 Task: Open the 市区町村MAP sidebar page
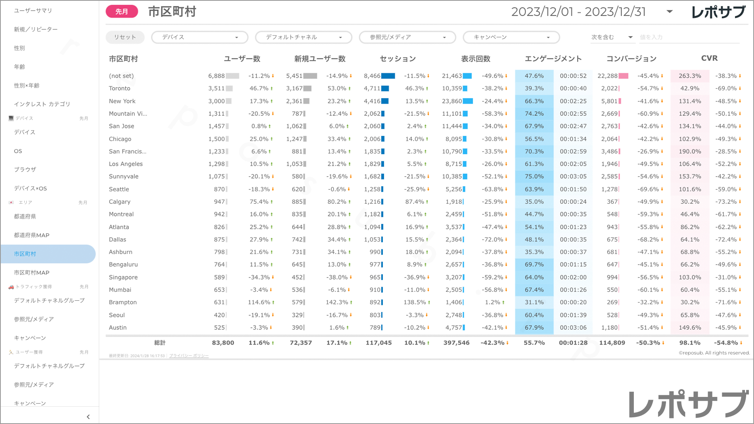(32, 272)
